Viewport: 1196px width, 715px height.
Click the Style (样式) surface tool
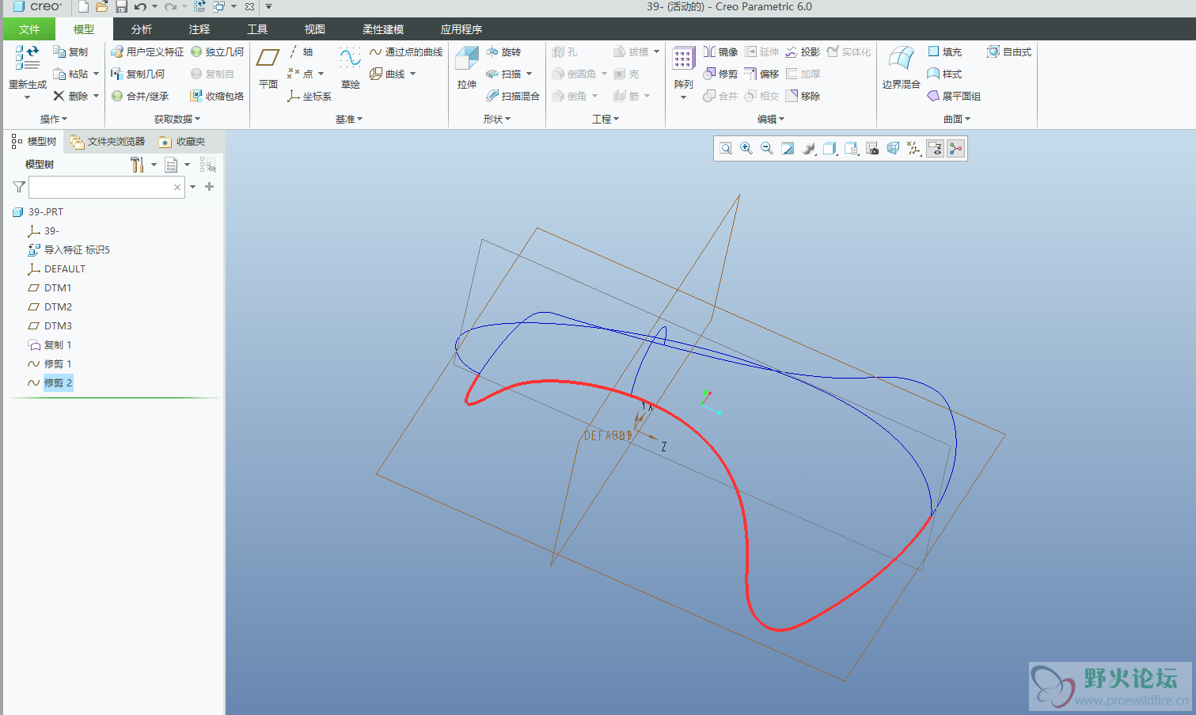point(944,74)
